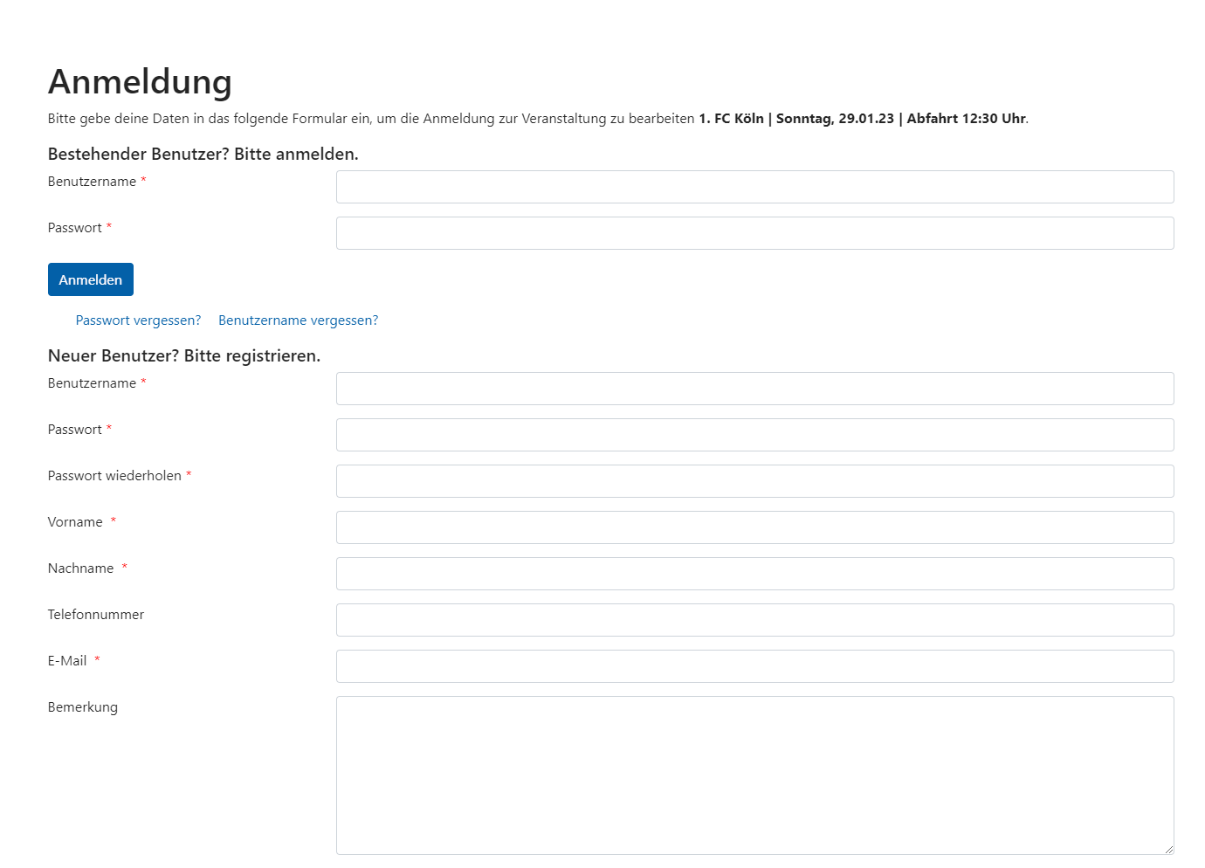Click the 'Anmeldung' page heading

140,82
